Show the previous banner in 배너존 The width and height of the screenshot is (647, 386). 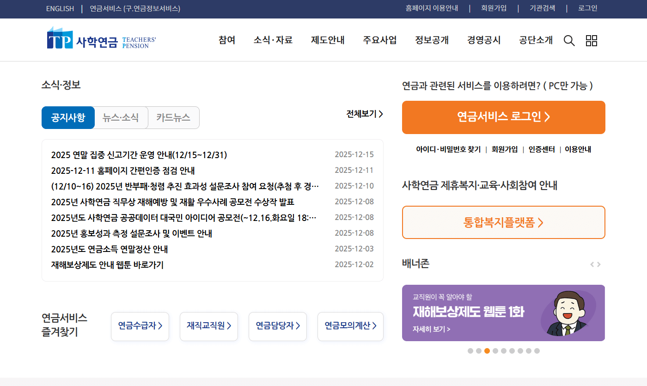pyautogui.click(x=592, y=264)
